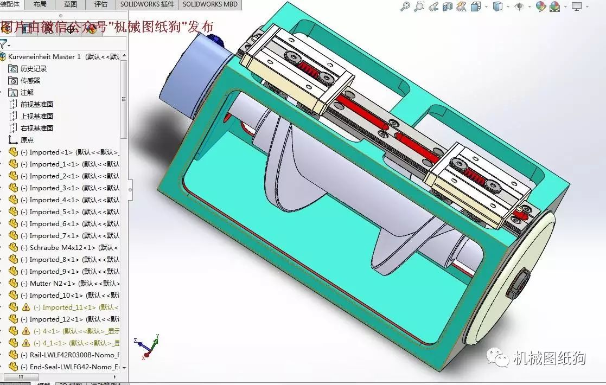Viewport: 606px width, 385px height.
Task: Activate the Section View tool
Action: (448, 7)
